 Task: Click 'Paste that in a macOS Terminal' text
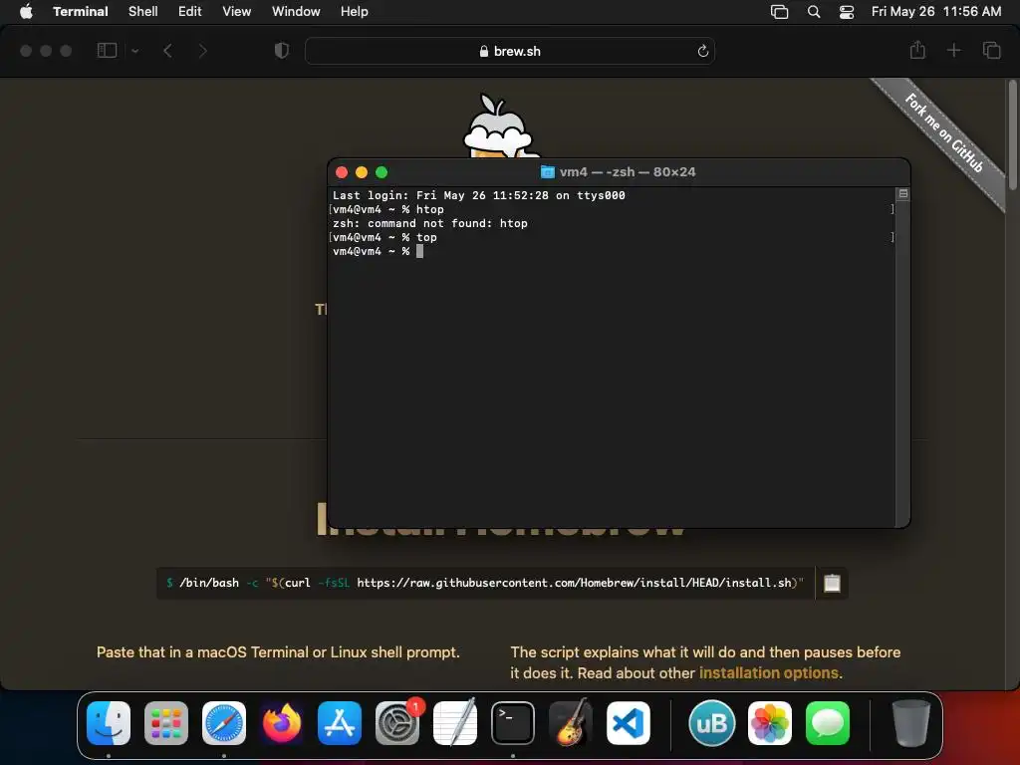pyautogui.click(x=278, y=651)
